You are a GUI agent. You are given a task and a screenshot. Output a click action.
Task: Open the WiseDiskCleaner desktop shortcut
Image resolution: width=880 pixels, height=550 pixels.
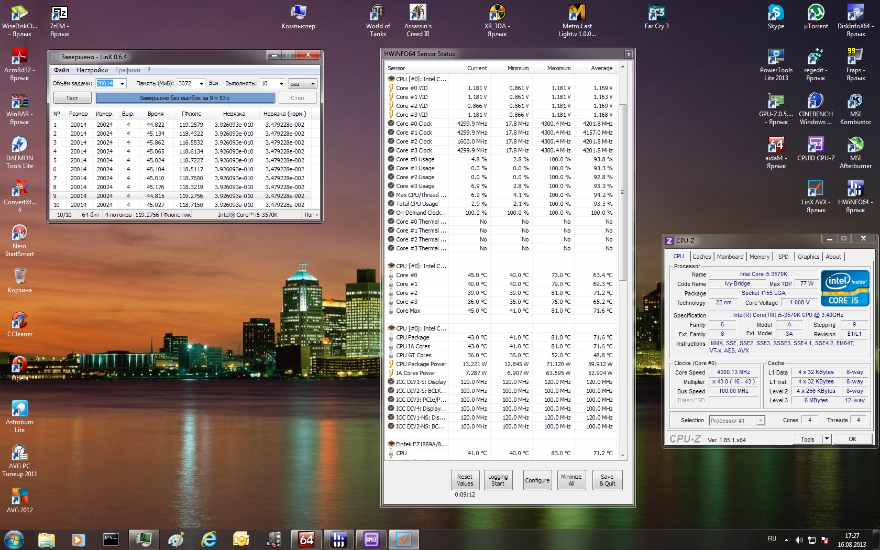point(19,21)
